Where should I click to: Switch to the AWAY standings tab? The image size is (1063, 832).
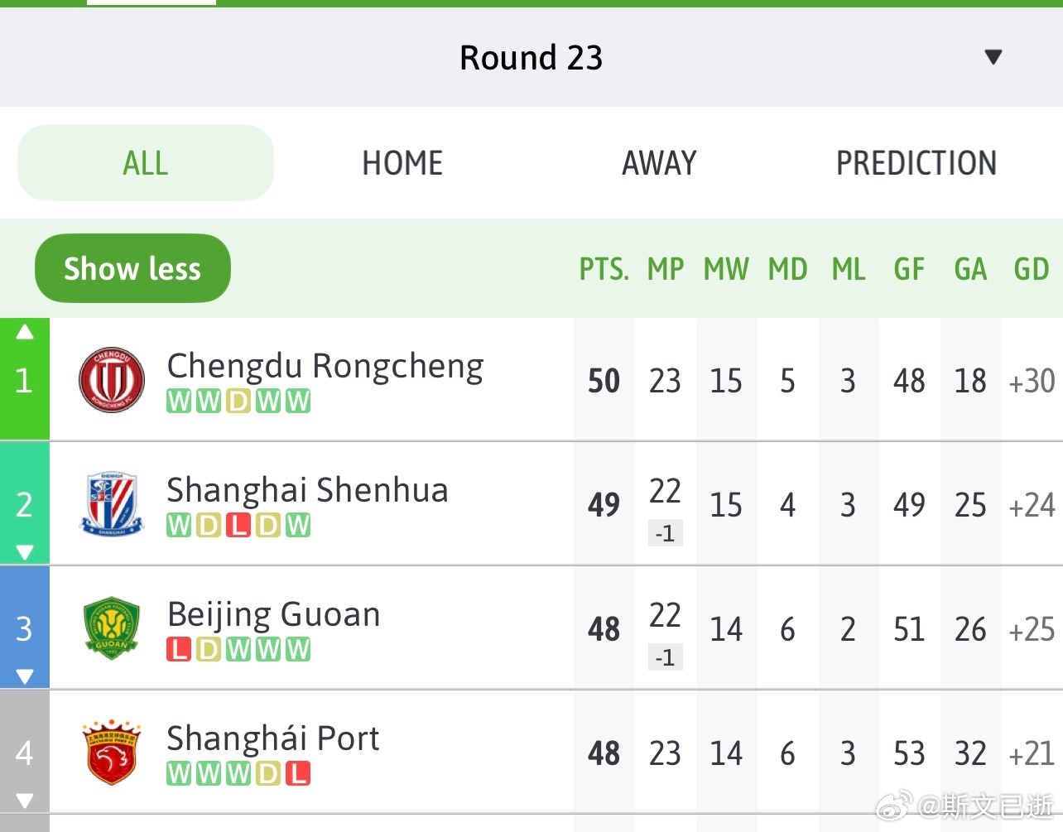660,163
